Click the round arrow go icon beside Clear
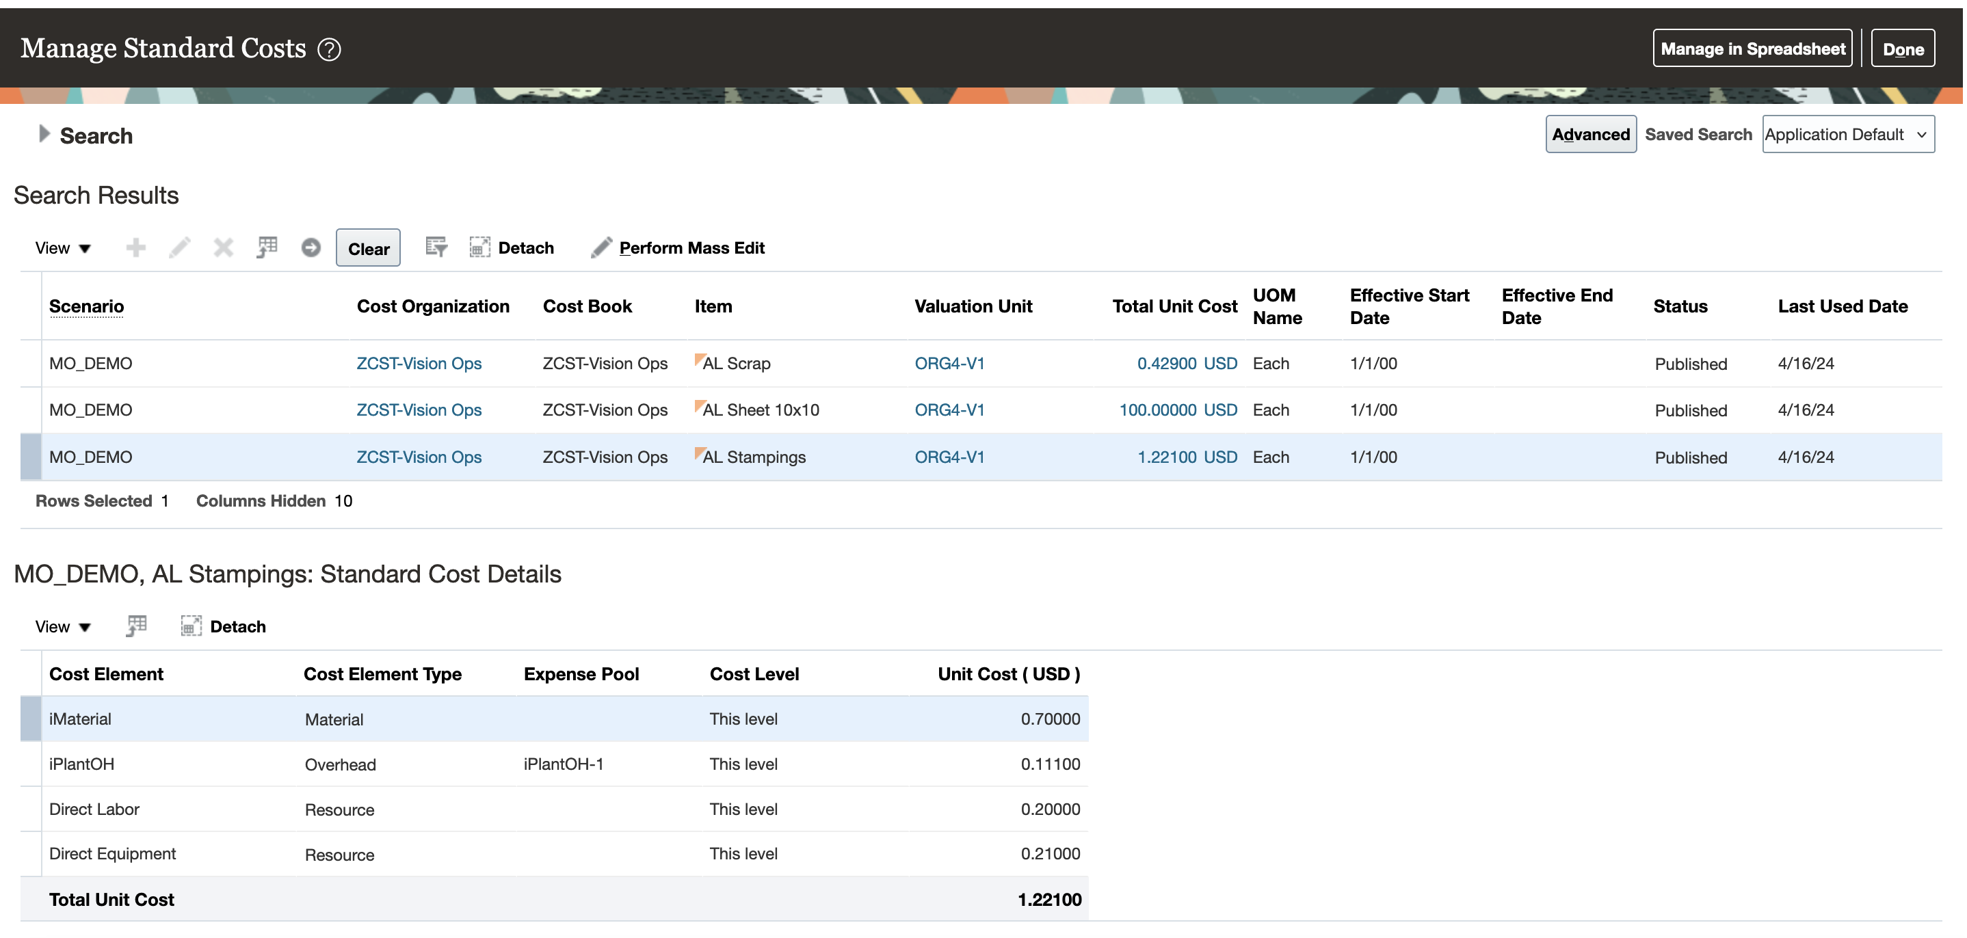This screenshot has height=938, width=1967. point(311,248)
